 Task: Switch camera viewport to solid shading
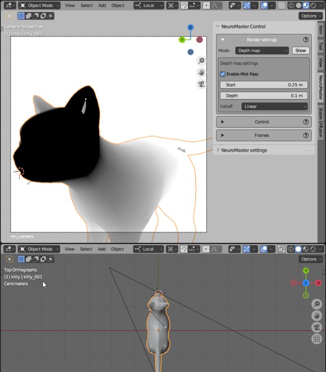pyautogui.click(x=298, y=5)
